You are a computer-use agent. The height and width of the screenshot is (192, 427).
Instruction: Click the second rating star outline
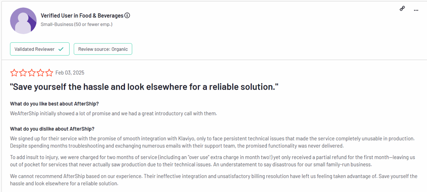point(23,72)
